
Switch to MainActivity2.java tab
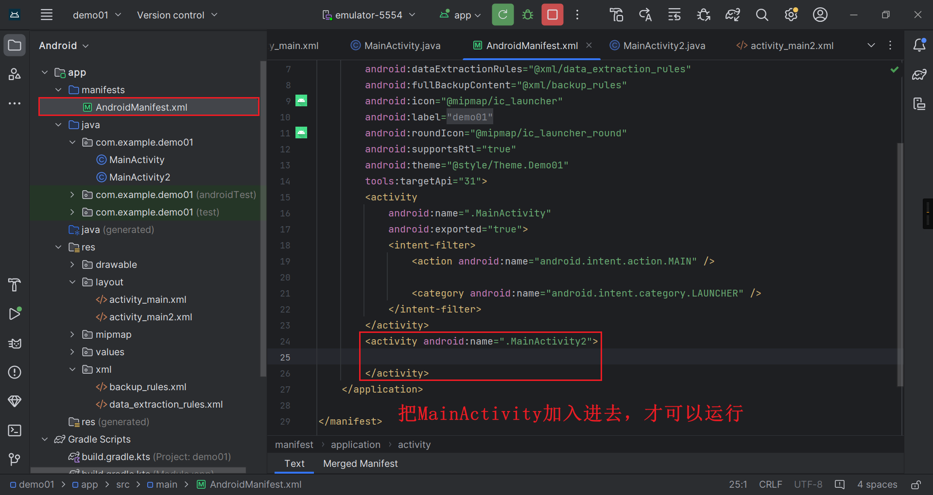pyautogui.click(x=657, y=46)
